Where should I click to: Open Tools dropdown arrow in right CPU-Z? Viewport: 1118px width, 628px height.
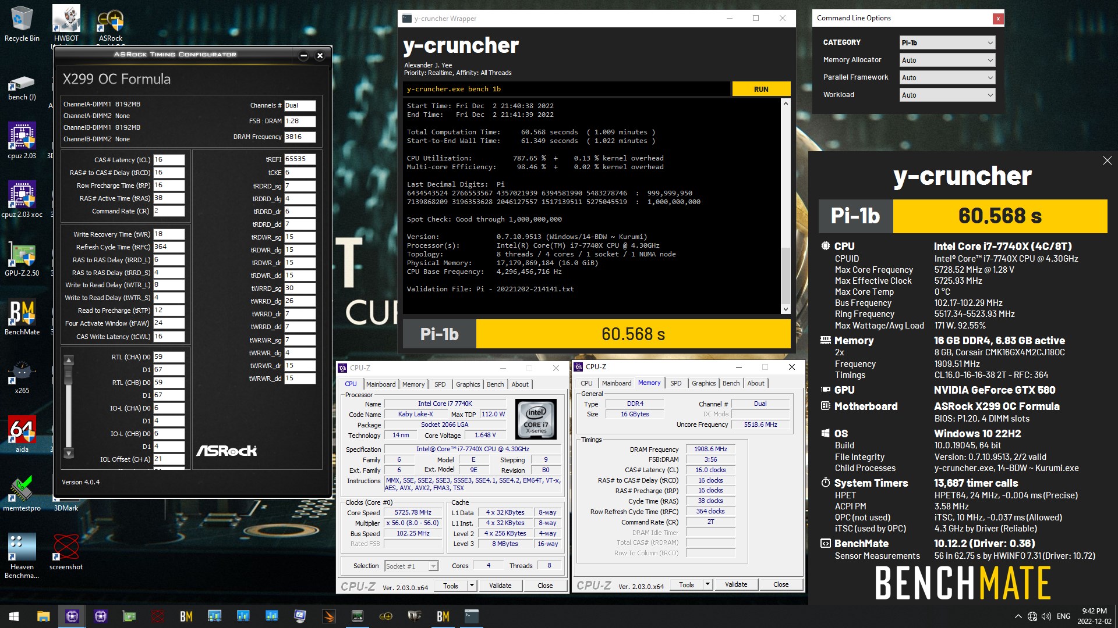point(708,584)
